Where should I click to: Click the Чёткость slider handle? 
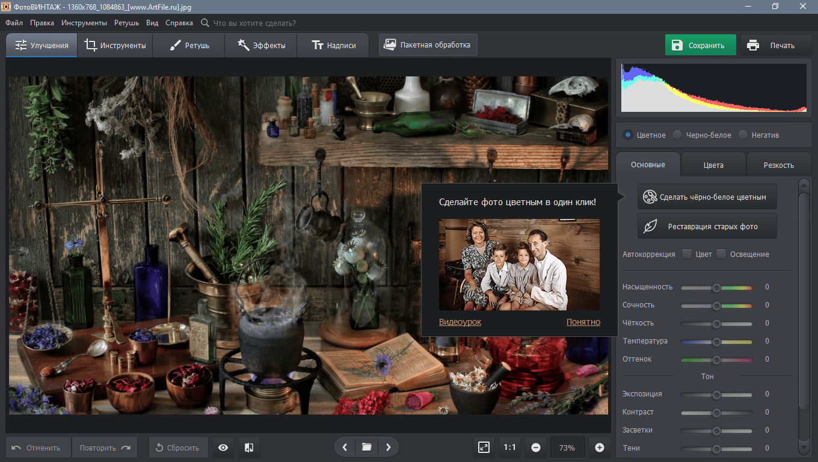(x=716, y=324)
